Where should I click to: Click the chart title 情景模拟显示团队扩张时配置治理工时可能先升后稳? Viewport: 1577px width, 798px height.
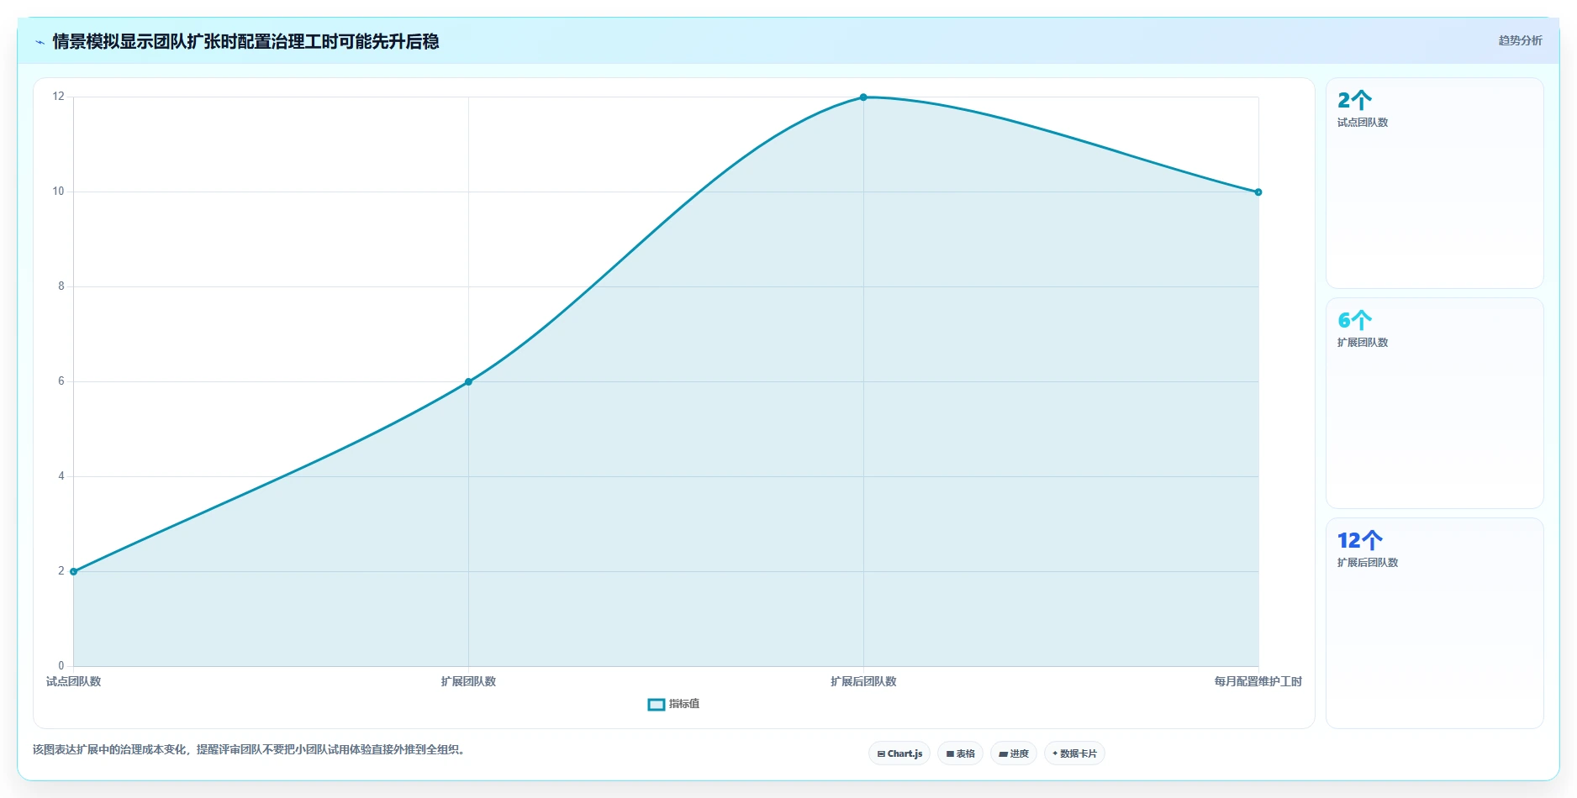coord(245,42)
